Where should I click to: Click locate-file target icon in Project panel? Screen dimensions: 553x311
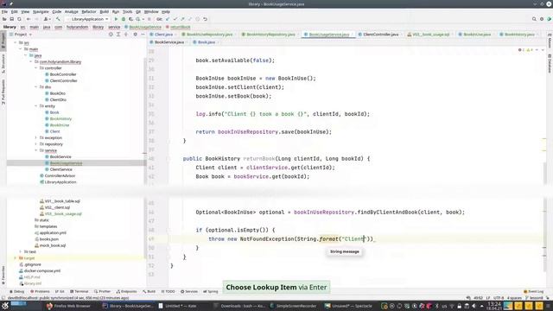coord(111,35)
